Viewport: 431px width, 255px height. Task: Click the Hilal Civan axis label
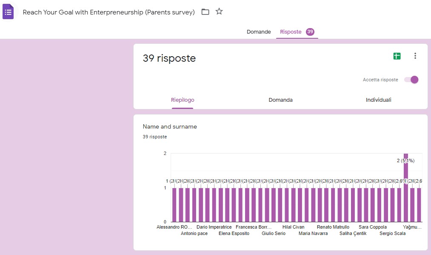(x=293, y=227)
